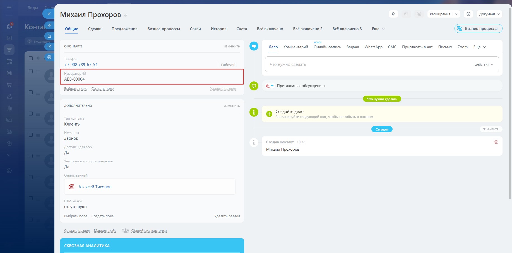Expand the Еще menu in card tabs

378,29
